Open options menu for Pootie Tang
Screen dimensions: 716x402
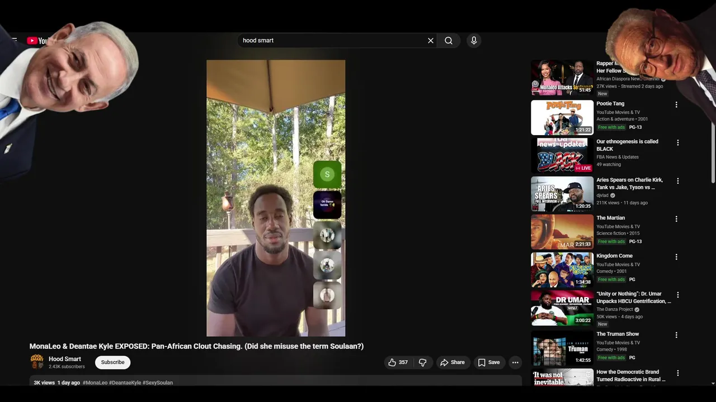tap(676, 105)
